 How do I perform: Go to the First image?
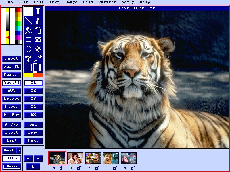pos(12,133)
